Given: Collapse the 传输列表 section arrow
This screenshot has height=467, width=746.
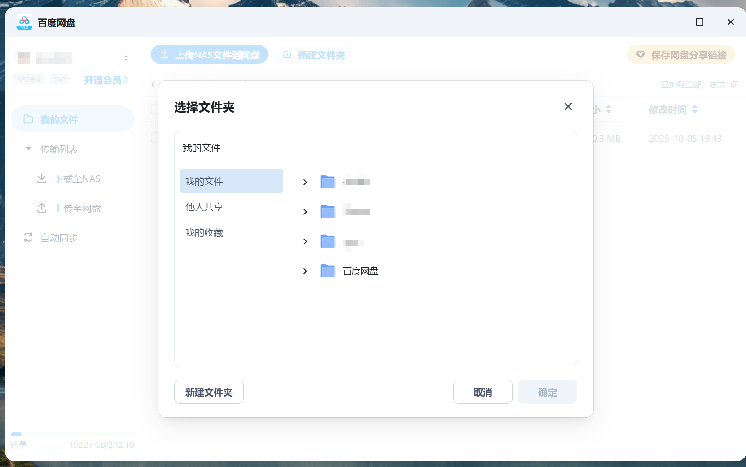Looking at the screenshot, I should pos(28,148).
